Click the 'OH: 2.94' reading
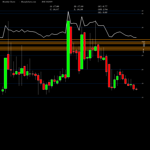The height and width of the screenshot is (150, 150). [x=103, y=10]
